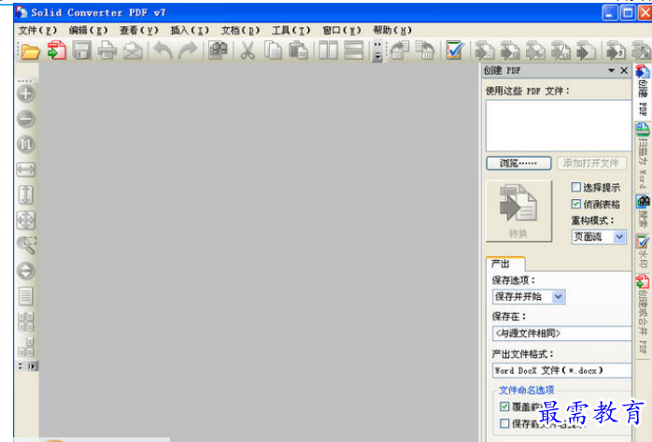Click the redo arrow icon
Screen dimensions: 652x442
pos(188,50)
